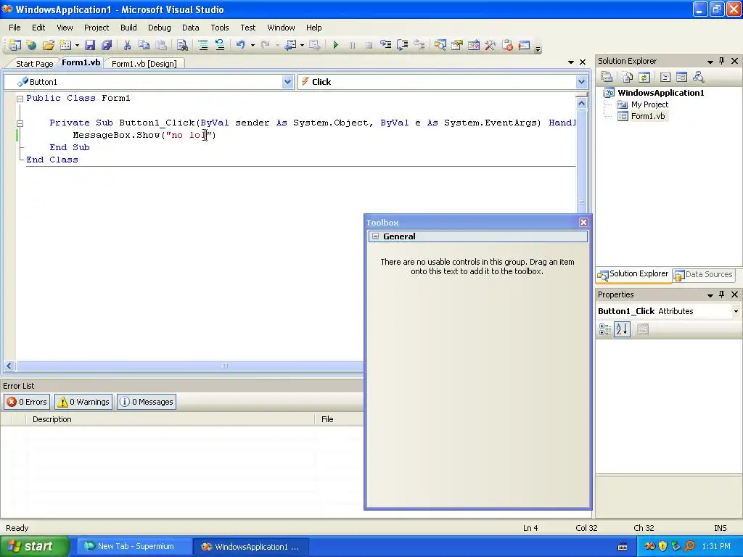
Task: Close the floating Toolbox window
Action: (583, 222)
